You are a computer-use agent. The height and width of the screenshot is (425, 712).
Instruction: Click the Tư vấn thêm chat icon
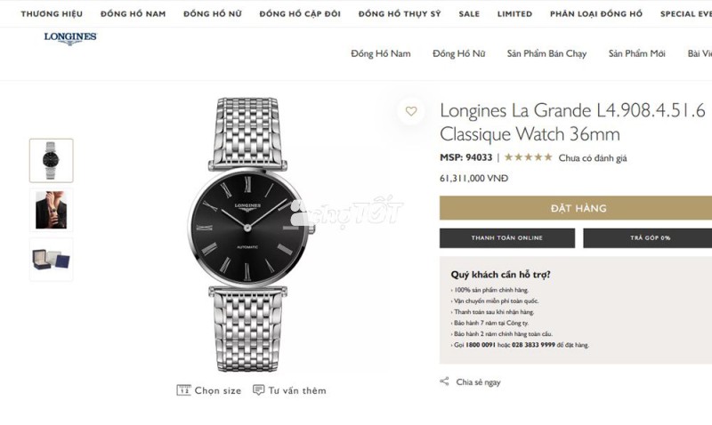click(258, 390)
